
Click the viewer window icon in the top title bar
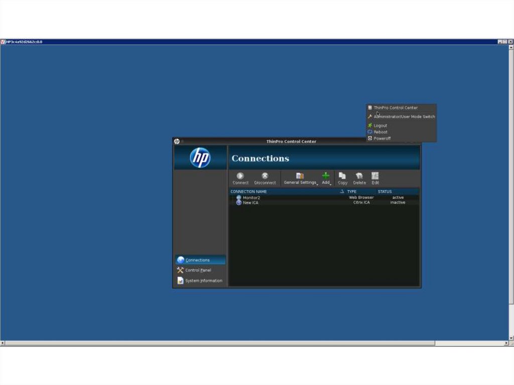tap(3, 42)
